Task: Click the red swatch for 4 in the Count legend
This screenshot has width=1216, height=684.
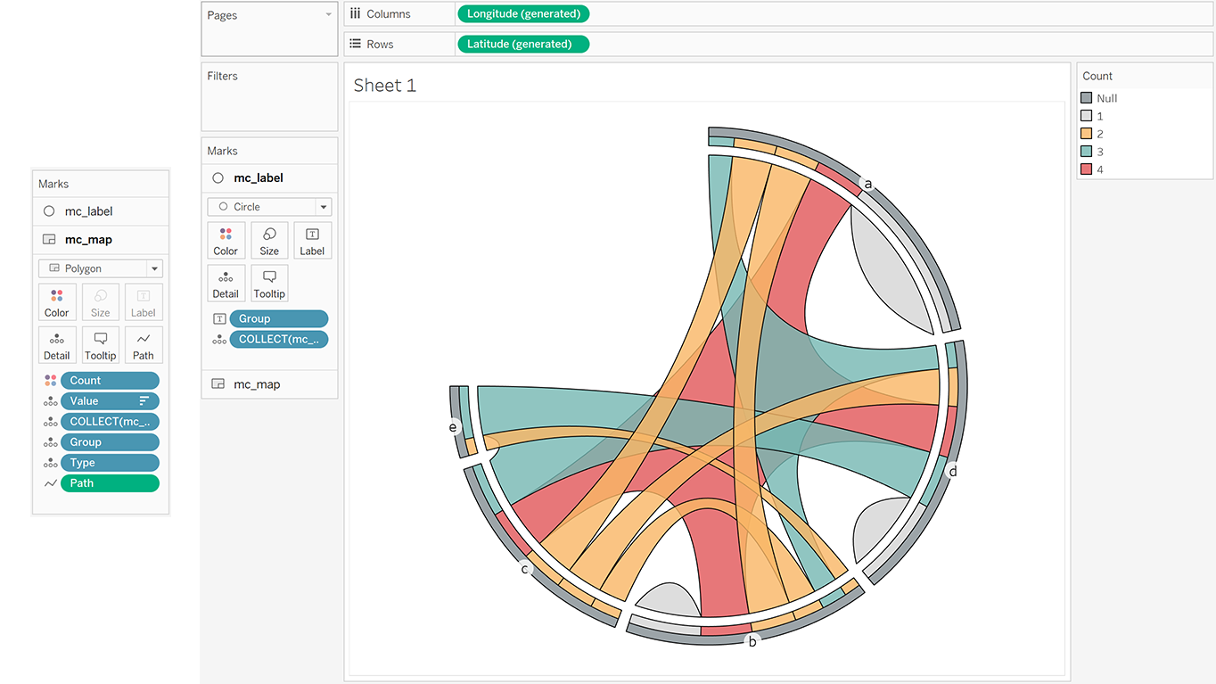Action: click(x=1086, y=169)
